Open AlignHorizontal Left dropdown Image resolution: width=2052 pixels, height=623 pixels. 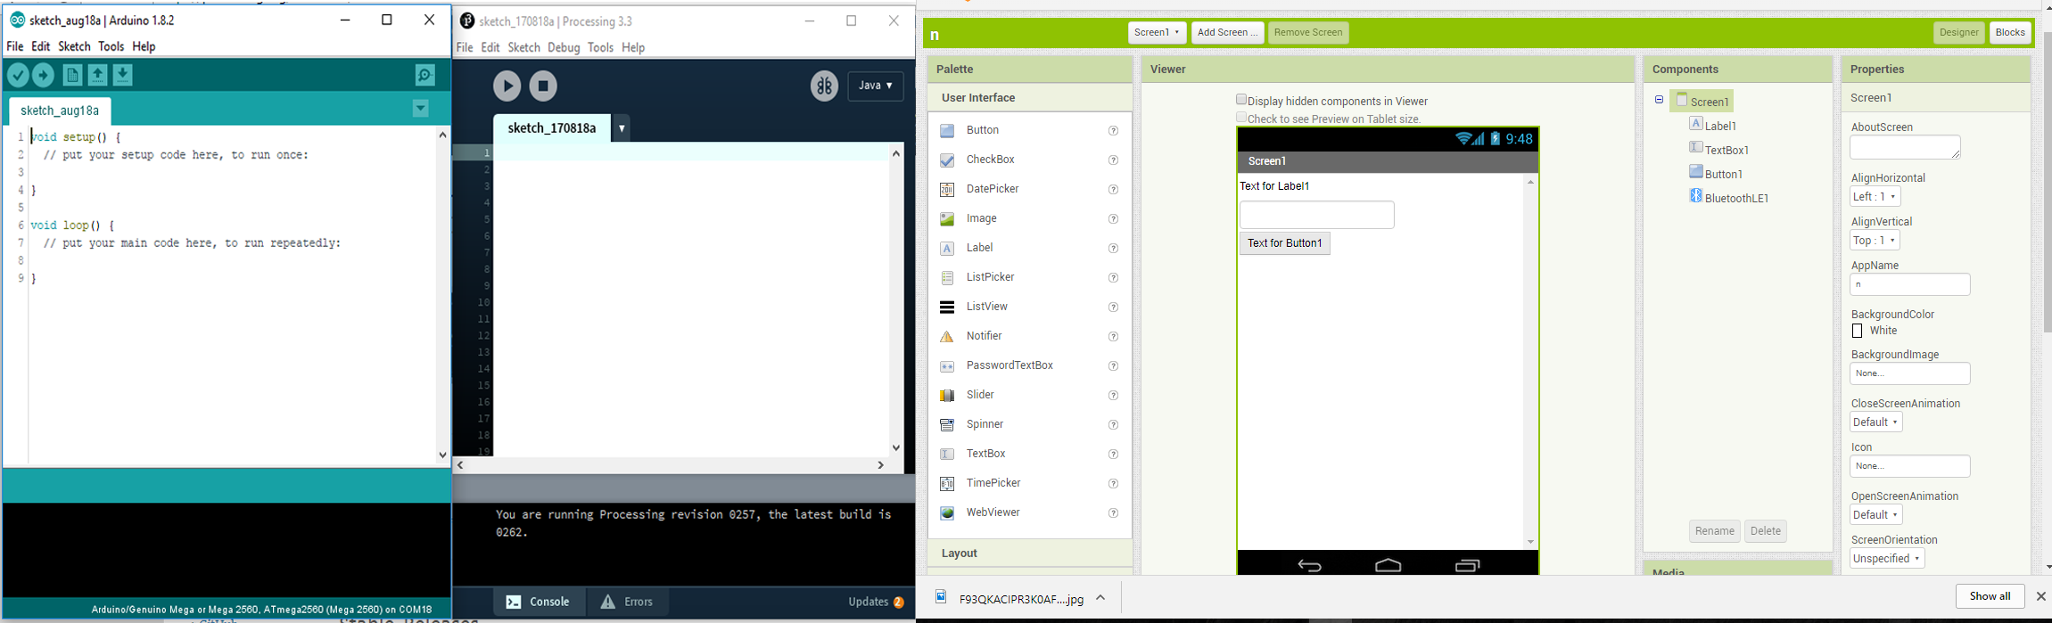[x=1875, y=197]
